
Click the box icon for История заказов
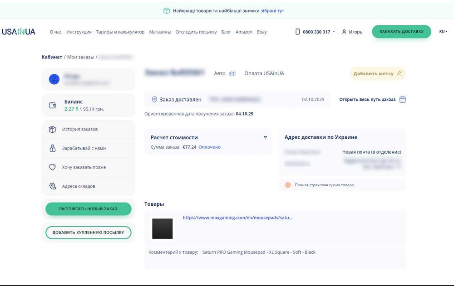pyautogui.click(x=52, y=129)
